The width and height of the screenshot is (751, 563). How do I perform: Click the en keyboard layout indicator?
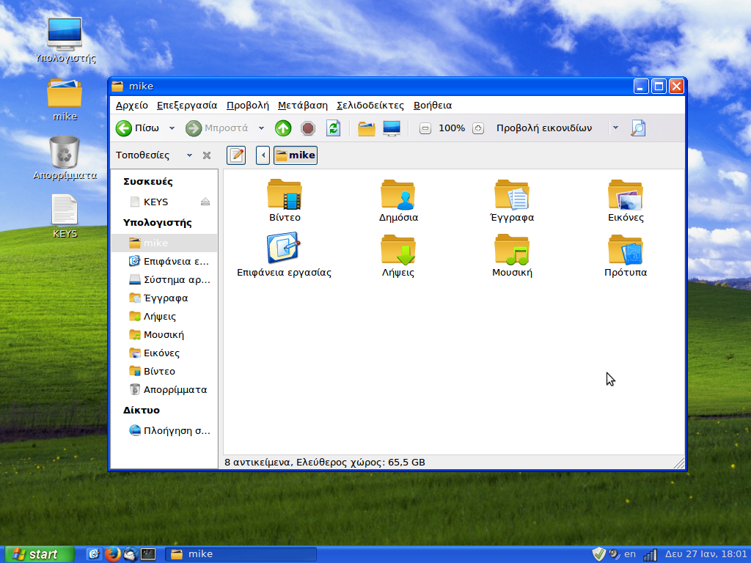630,554
